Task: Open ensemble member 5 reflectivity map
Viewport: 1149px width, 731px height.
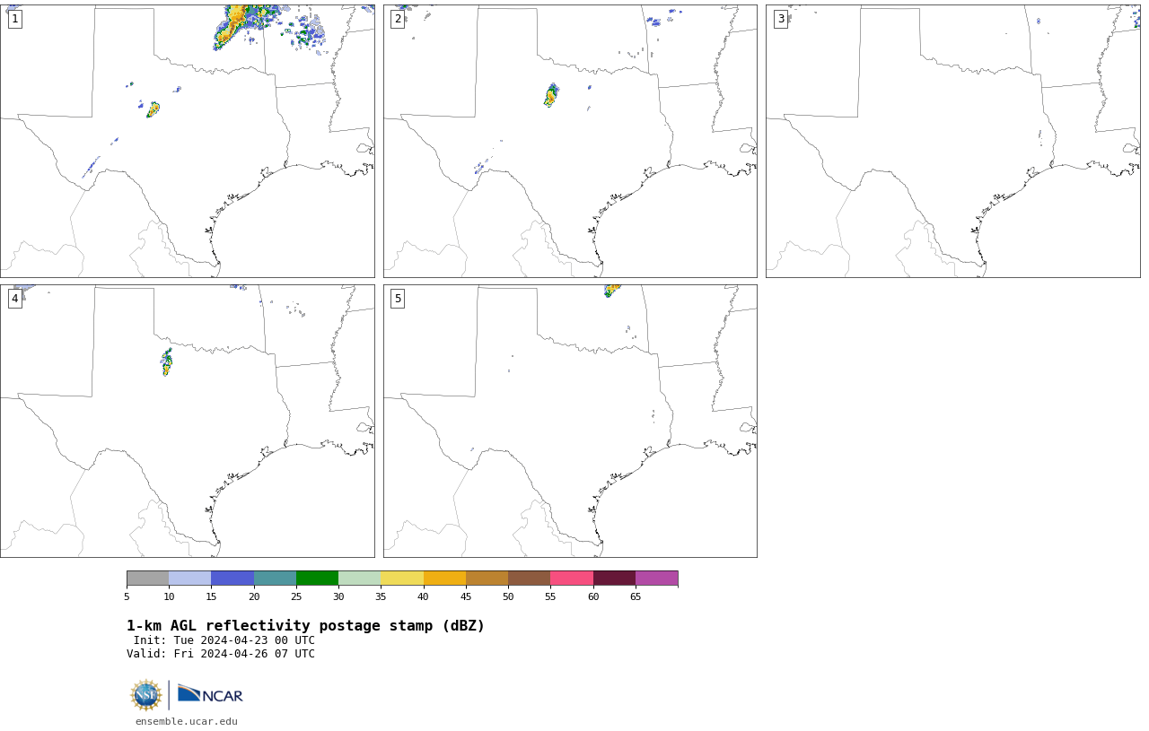Action: coord(570,421)
